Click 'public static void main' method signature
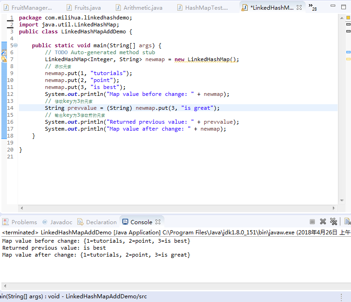This screenshot has height=302, width=351. 96,45
